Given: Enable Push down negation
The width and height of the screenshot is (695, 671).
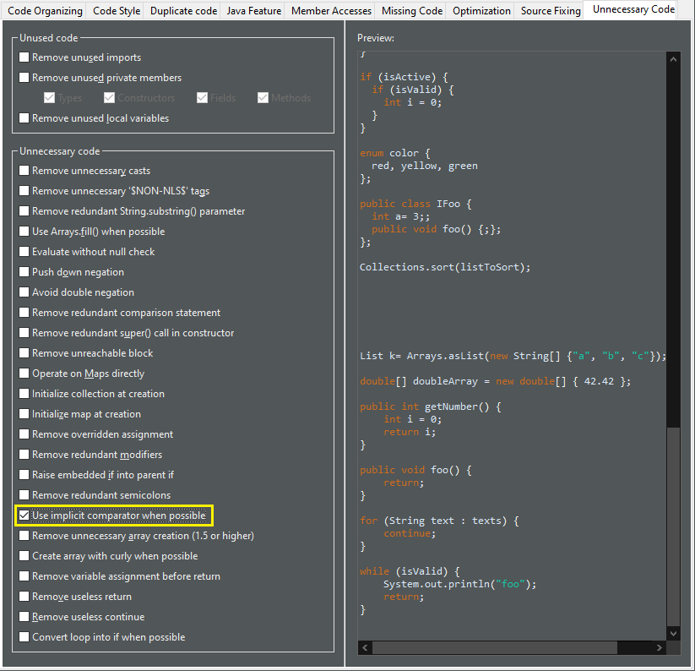Looking at the screenshot, I should pyautogui.click(x=24, y=272).
